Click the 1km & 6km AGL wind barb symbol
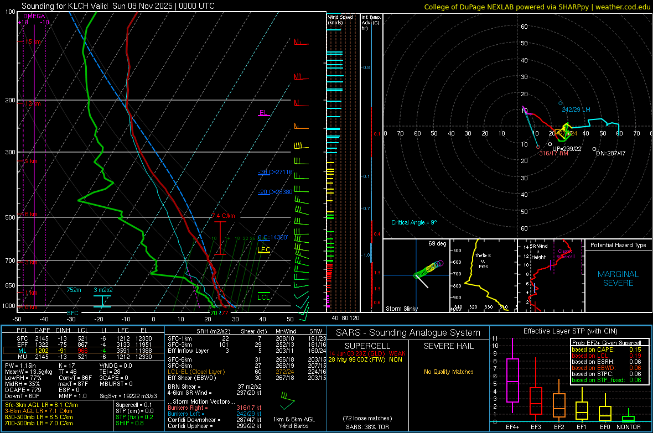 pyautogui.click(x=287, y=401)
